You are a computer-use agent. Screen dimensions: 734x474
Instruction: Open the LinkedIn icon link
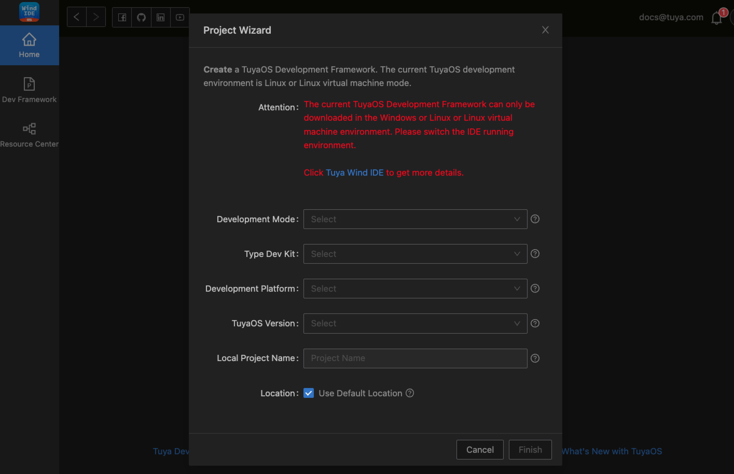[x=161, y=18]
